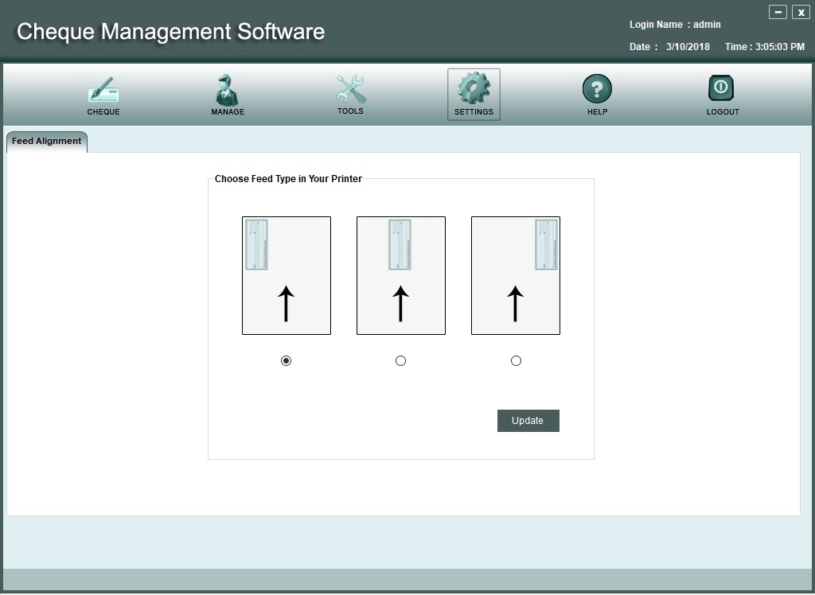Click the Cheque Management Software title
This screenshot has height=595, width=815.
(x=170, y=32)
